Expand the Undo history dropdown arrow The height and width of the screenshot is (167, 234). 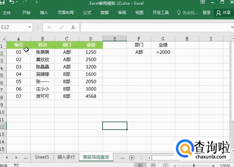[x=17, y=3]
